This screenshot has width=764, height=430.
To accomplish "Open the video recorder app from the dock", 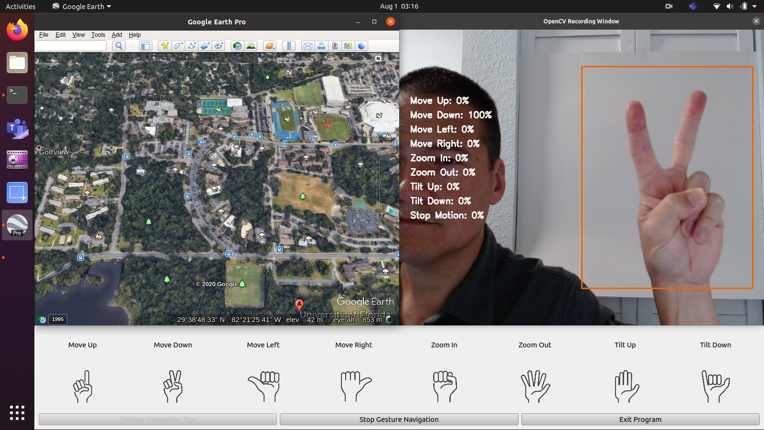I will 17,160.
